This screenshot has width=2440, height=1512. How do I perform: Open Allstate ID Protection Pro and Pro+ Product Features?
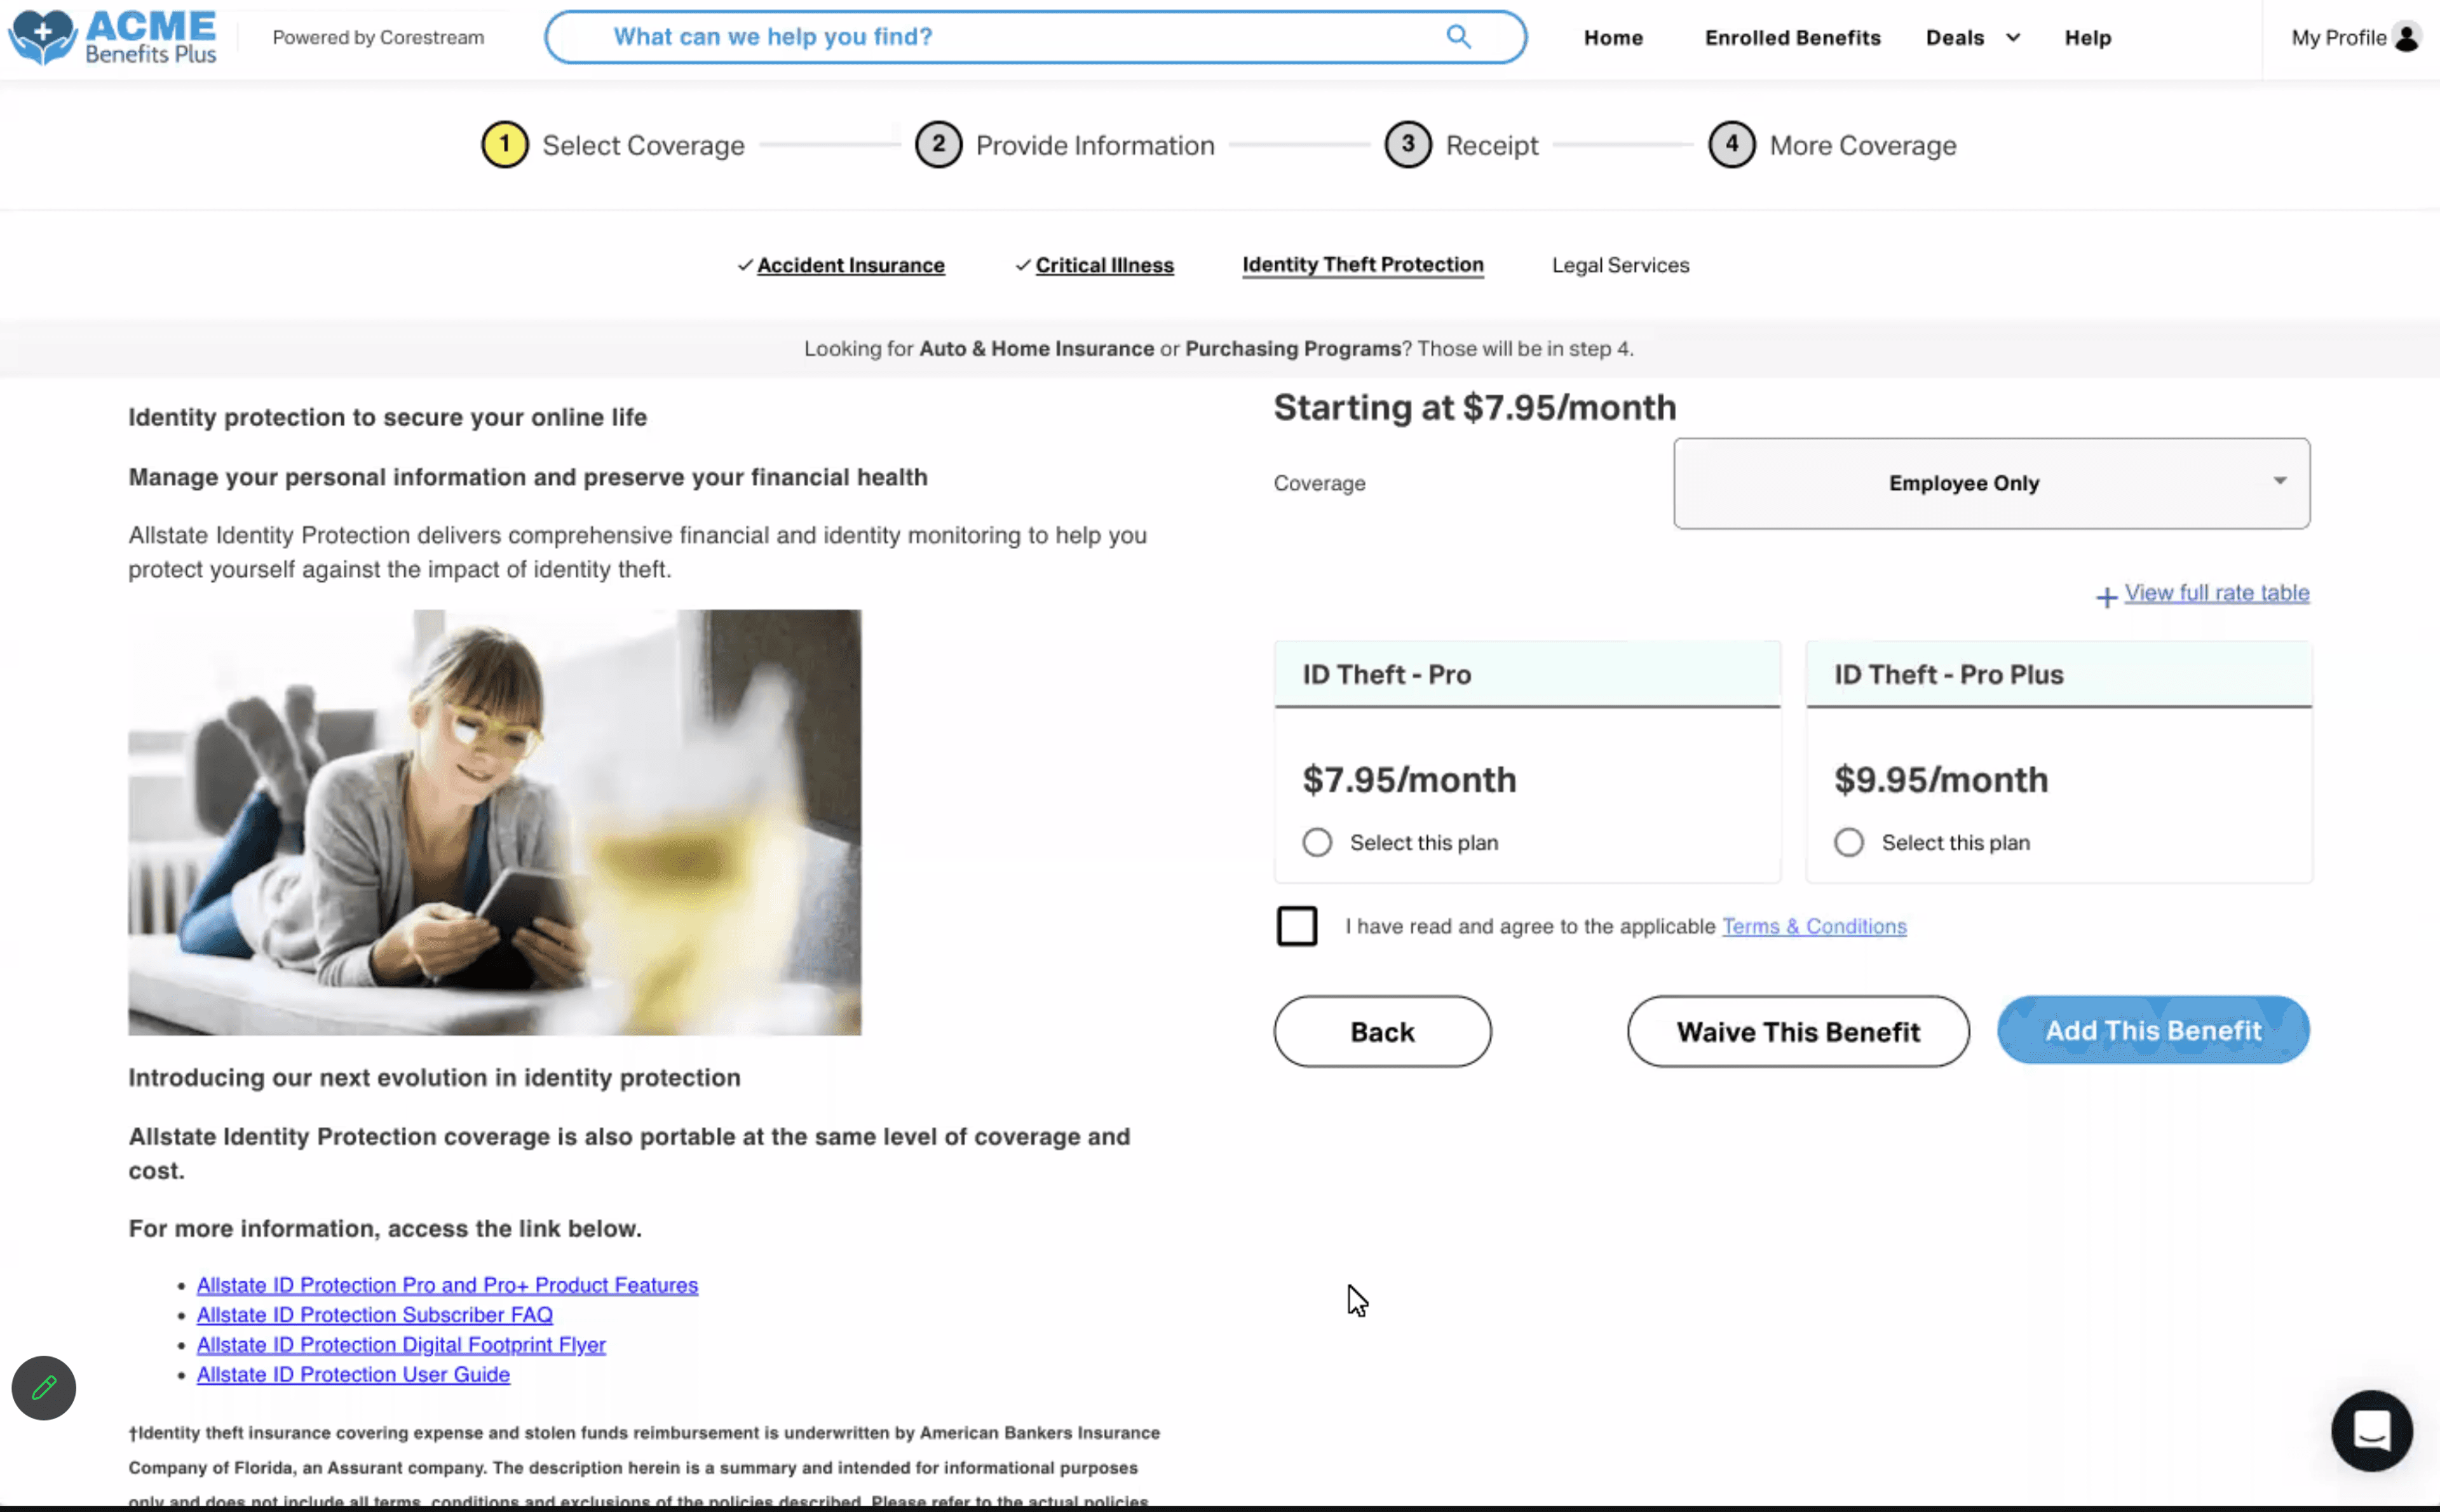pos(447,1285)
